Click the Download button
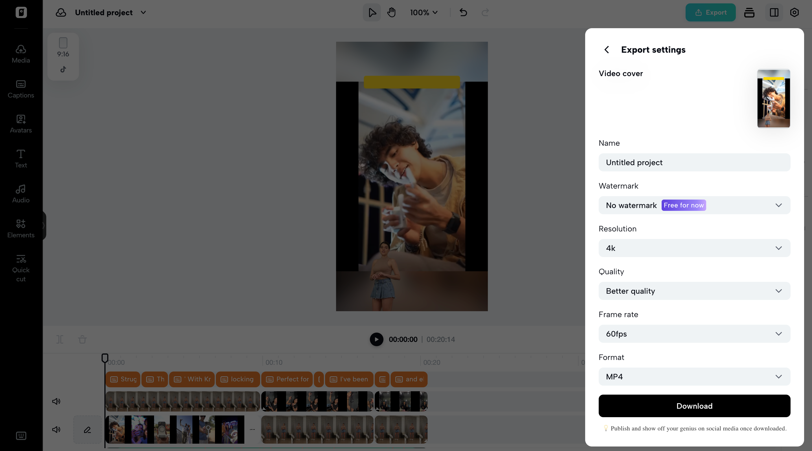This screenshot has height=451, width=812. click(694, 406)
